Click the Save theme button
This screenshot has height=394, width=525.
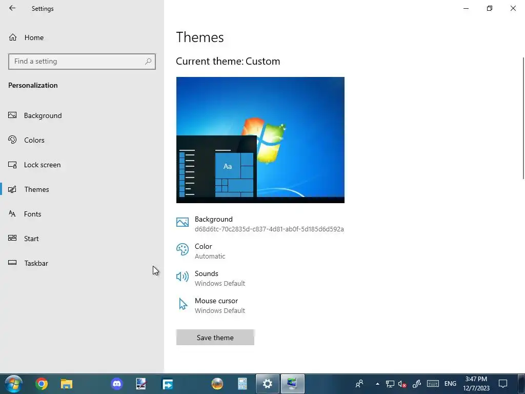[215, 338]
